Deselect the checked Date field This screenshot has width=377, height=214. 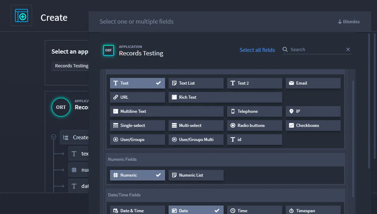[x=196, y=210]
